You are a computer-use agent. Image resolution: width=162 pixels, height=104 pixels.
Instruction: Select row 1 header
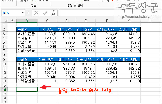pos(4,25)
